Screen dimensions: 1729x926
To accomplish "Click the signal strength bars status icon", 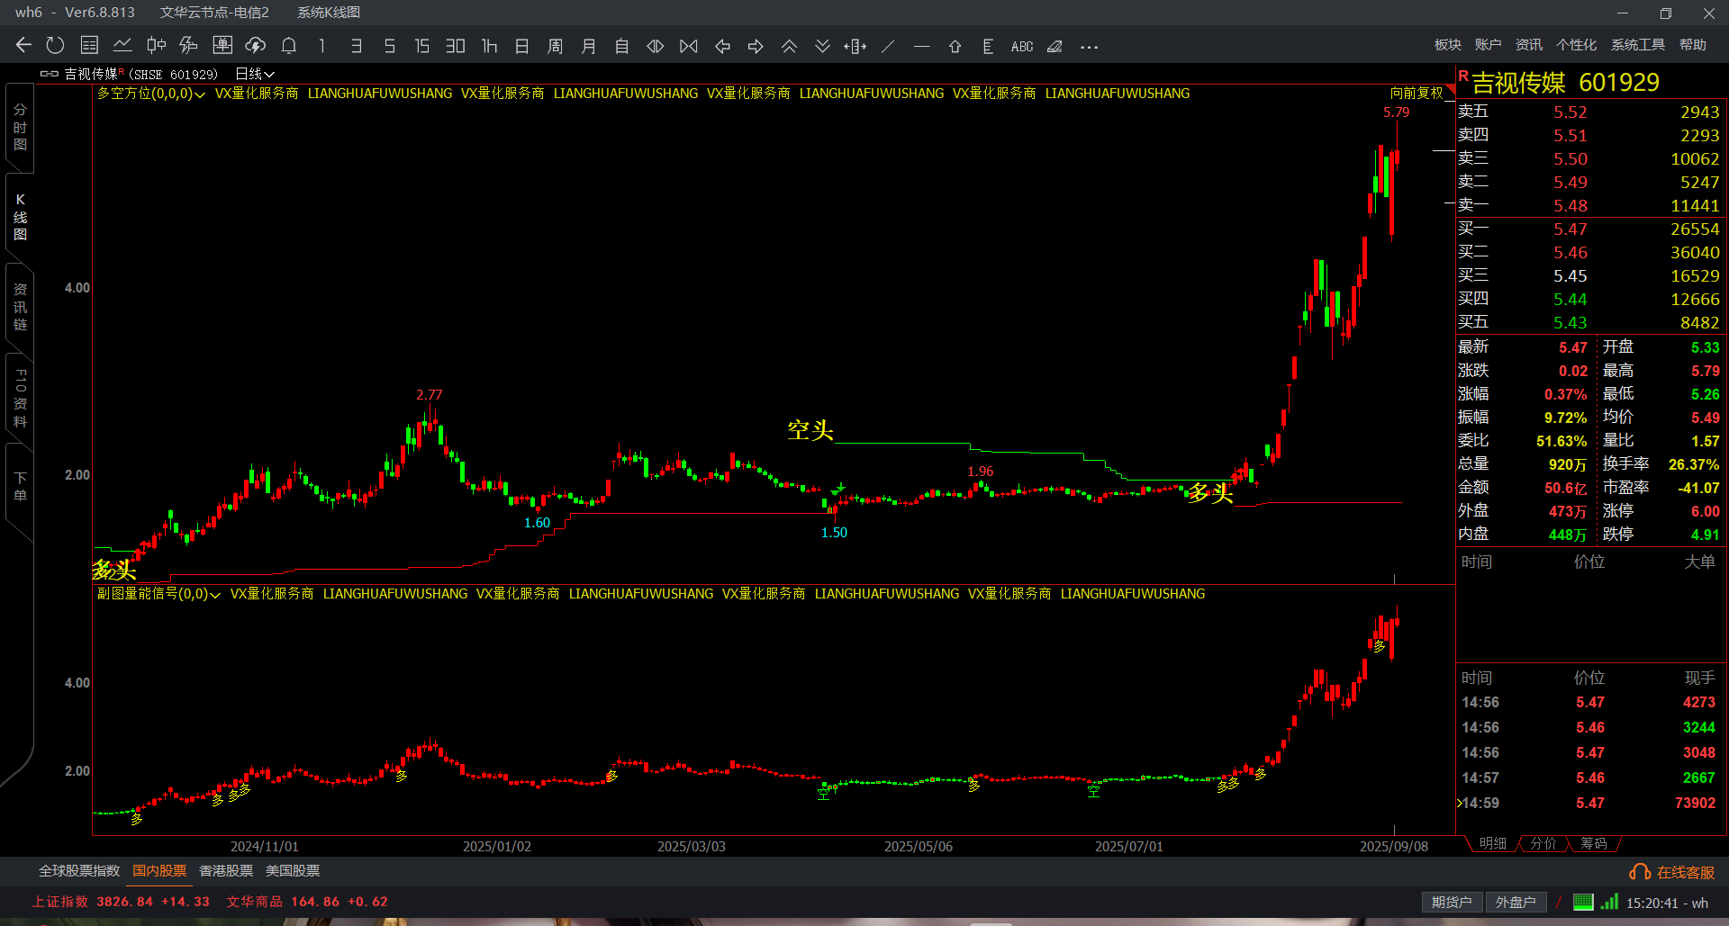I will pos(1610,902).
